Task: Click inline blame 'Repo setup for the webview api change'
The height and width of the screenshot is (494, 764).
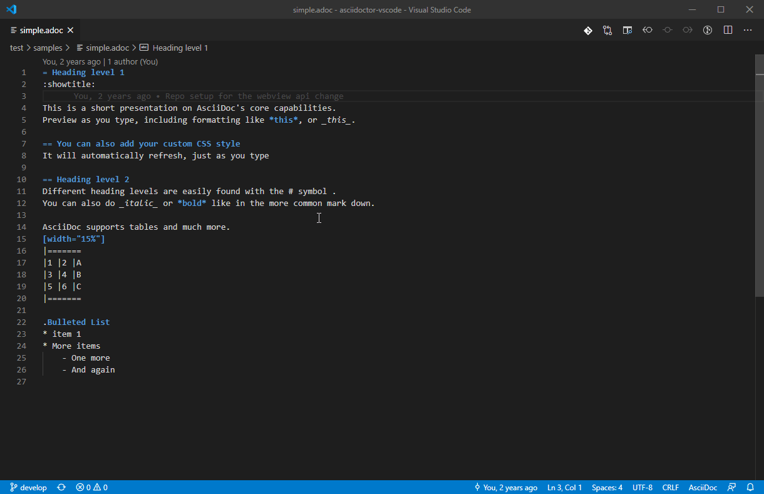Action: click(x=254, y=96)
